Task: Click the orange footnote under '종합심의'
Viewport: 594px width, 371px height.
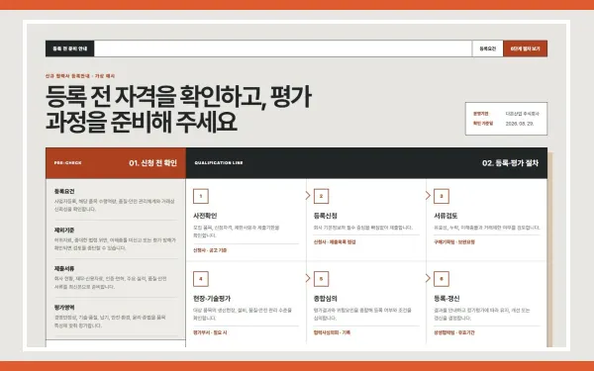Action: 332,332
